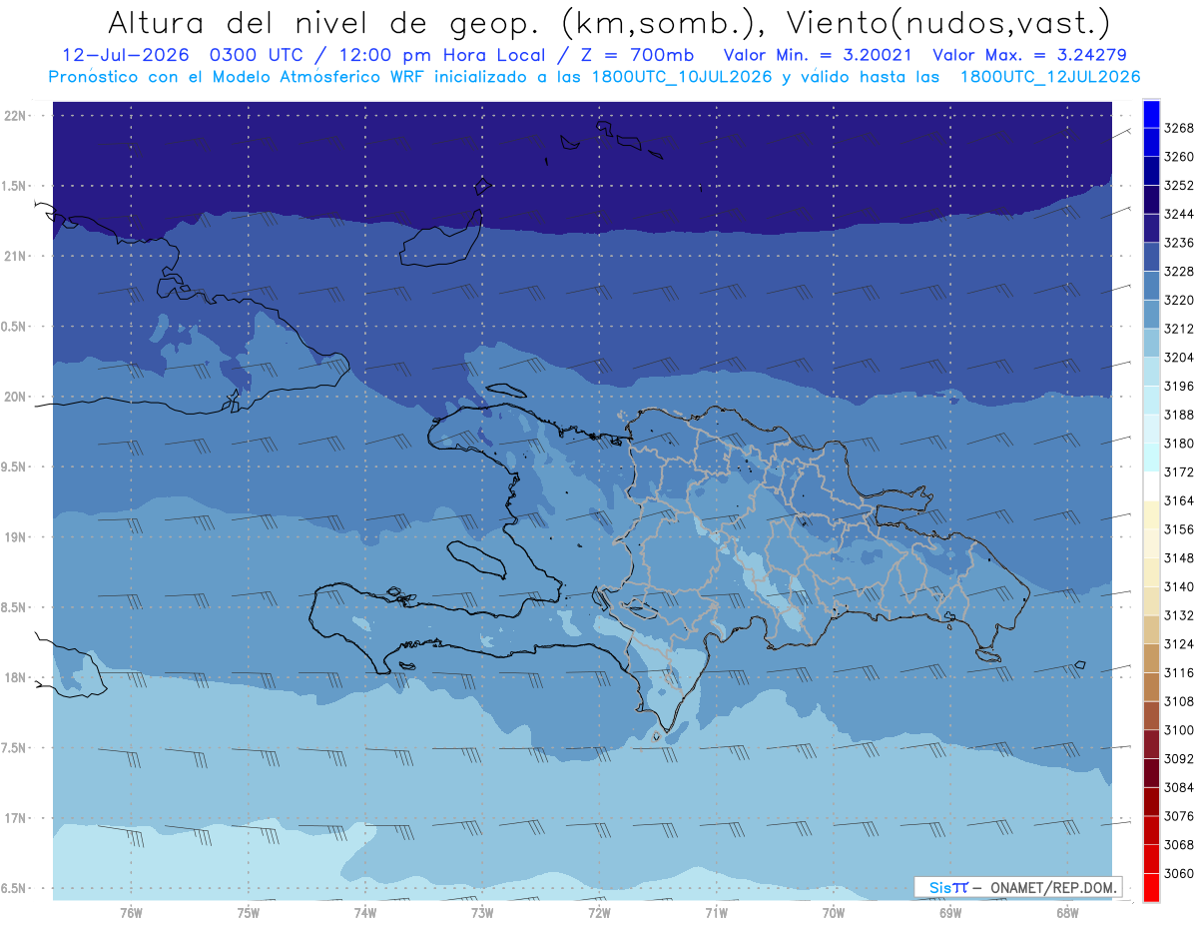Click the 3204 value on the color legend
Image resolution: width=1198 pixels, height=926 pixels.
[1179, 358]
